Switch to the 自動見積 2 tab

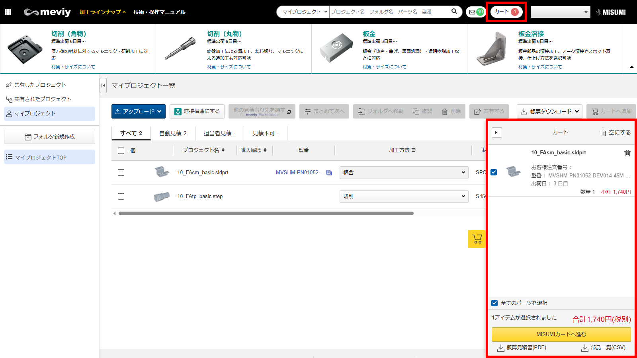tap(173, 133)
